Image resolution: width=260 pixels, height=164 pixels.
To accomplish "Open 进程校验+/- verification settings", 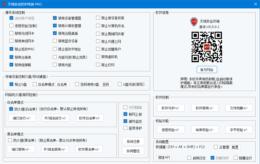I will click(x=170, y=130).
